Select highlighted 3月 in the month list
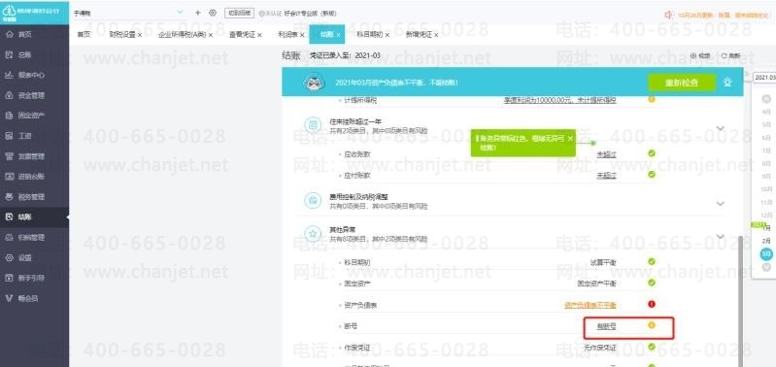This screenshot has height=367, width=776. pyautogui.click(x=766, y=253)
